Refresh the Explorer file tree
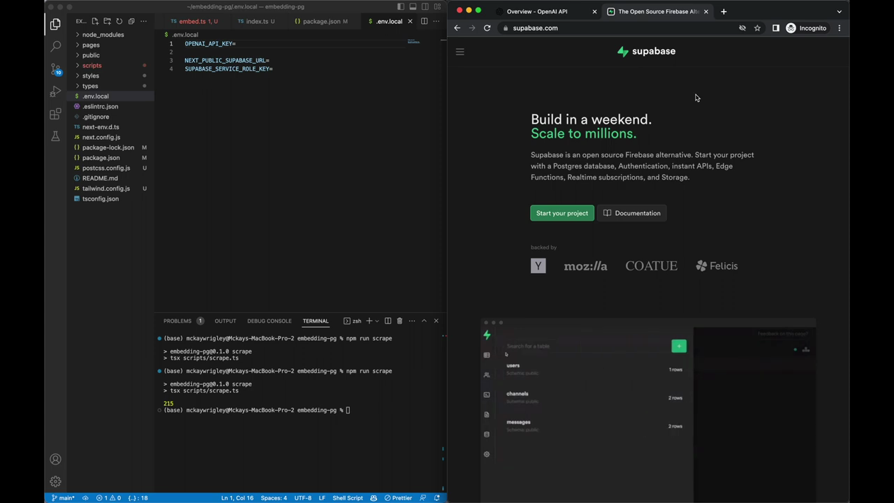 [119, 22]
